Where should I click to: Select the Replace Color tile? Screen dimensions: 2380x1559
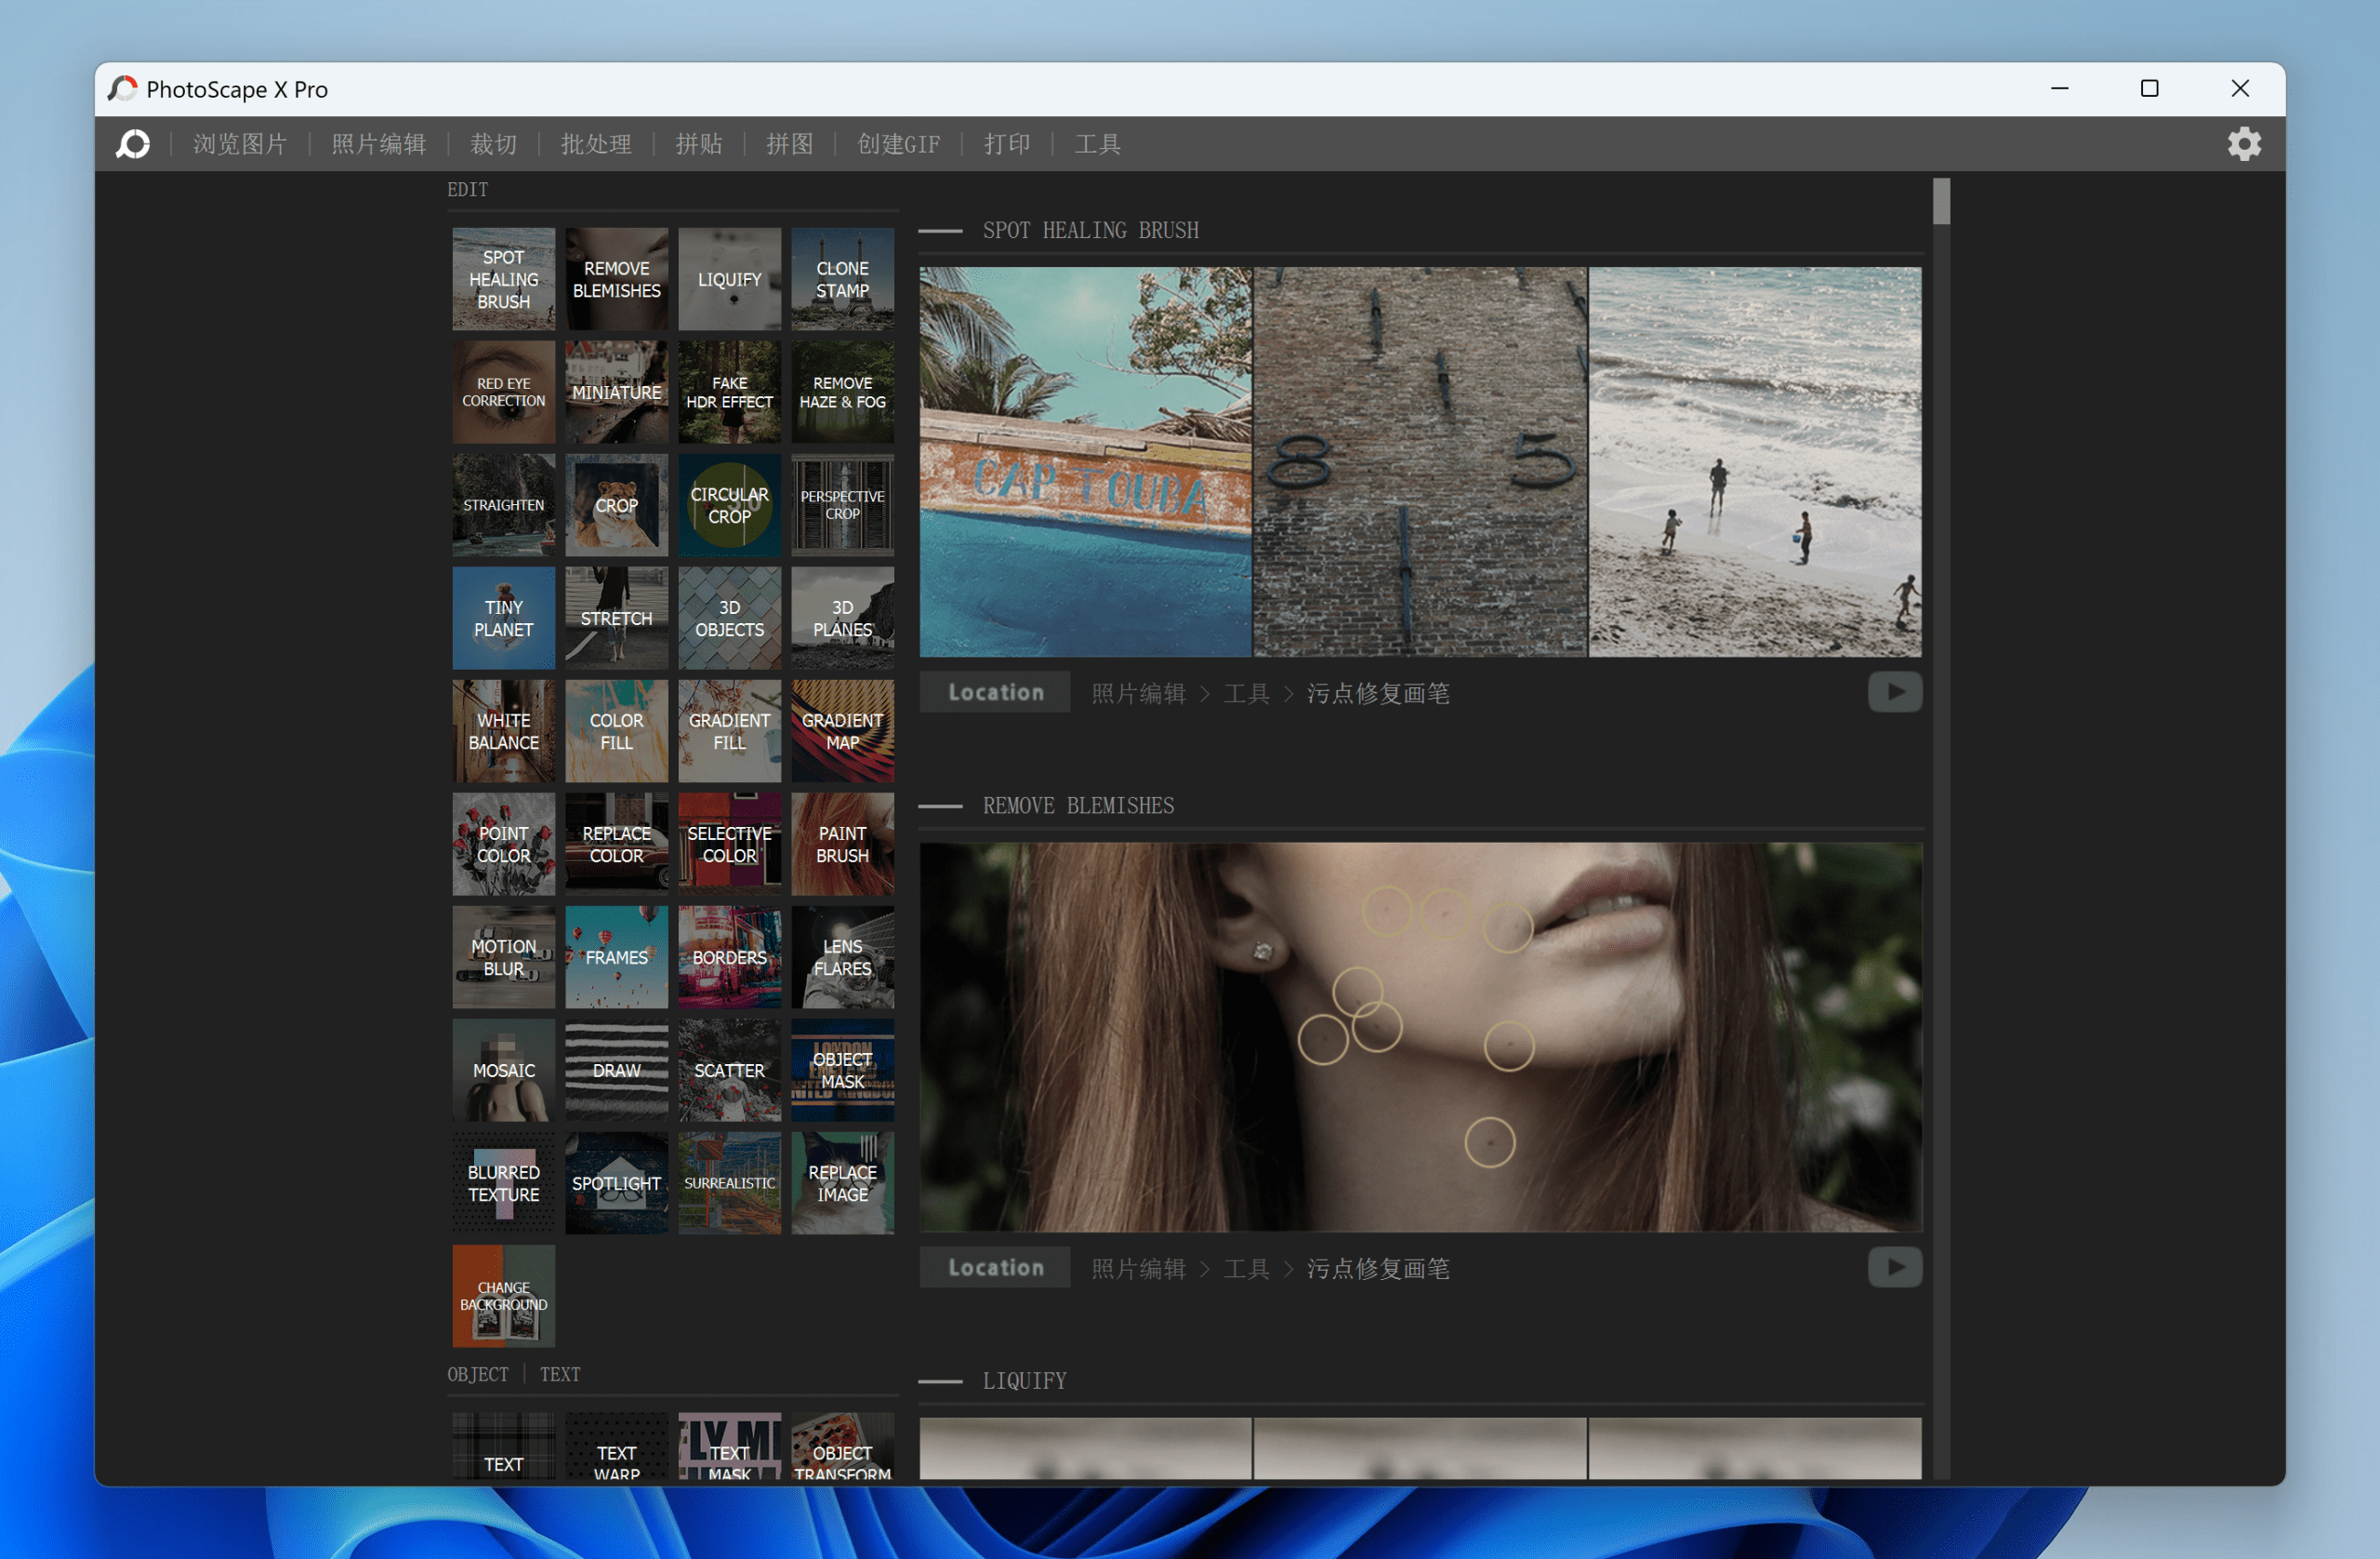[x=616, y=845]
